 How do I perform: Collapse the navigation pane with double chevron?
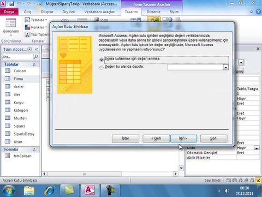pyautogui.click(x=37, y=49)
